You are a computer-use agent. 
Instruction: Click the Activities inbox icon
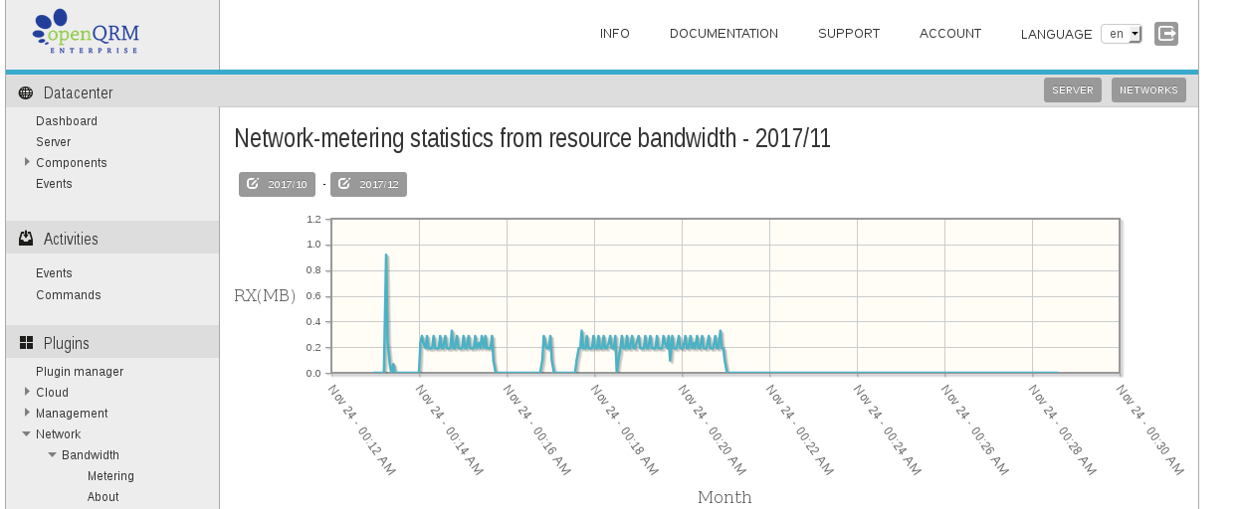click(x=26, y=239)
